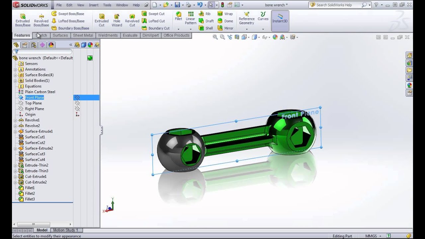Click the Draft feature tool
The width and height of the screenshot is (425, 239).
click(x=206, y=21)
